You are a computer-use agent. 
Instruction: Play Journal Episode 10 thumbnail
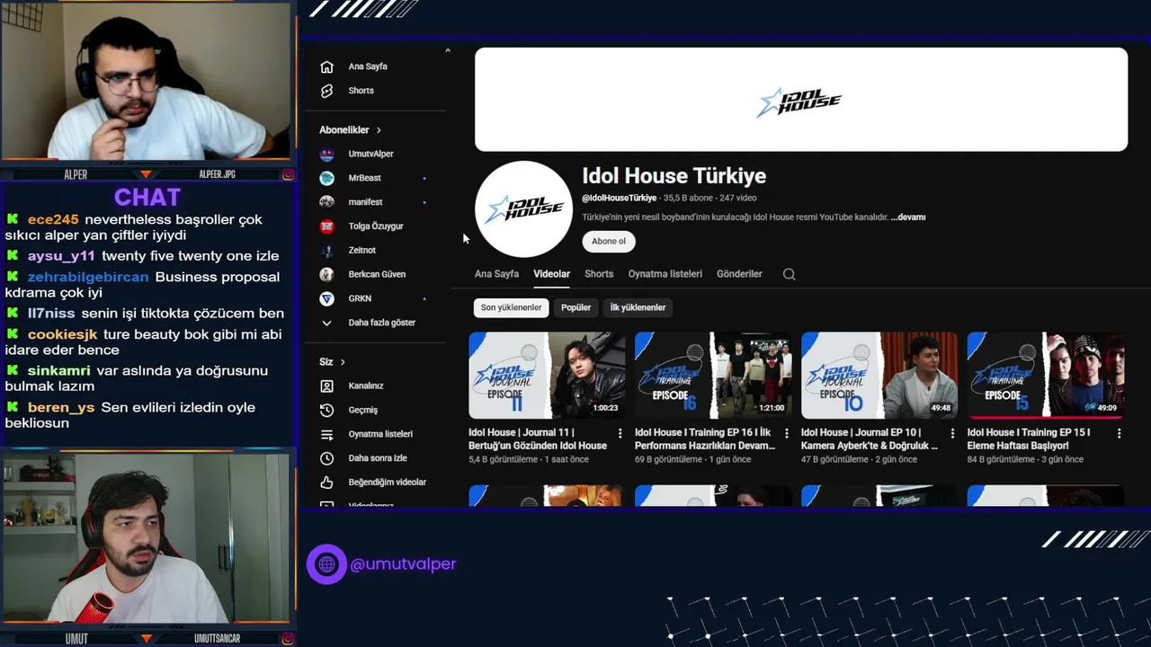tap(879, 376)
